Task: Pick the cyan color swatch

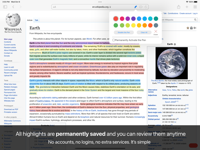Action: tap(150, 19)
